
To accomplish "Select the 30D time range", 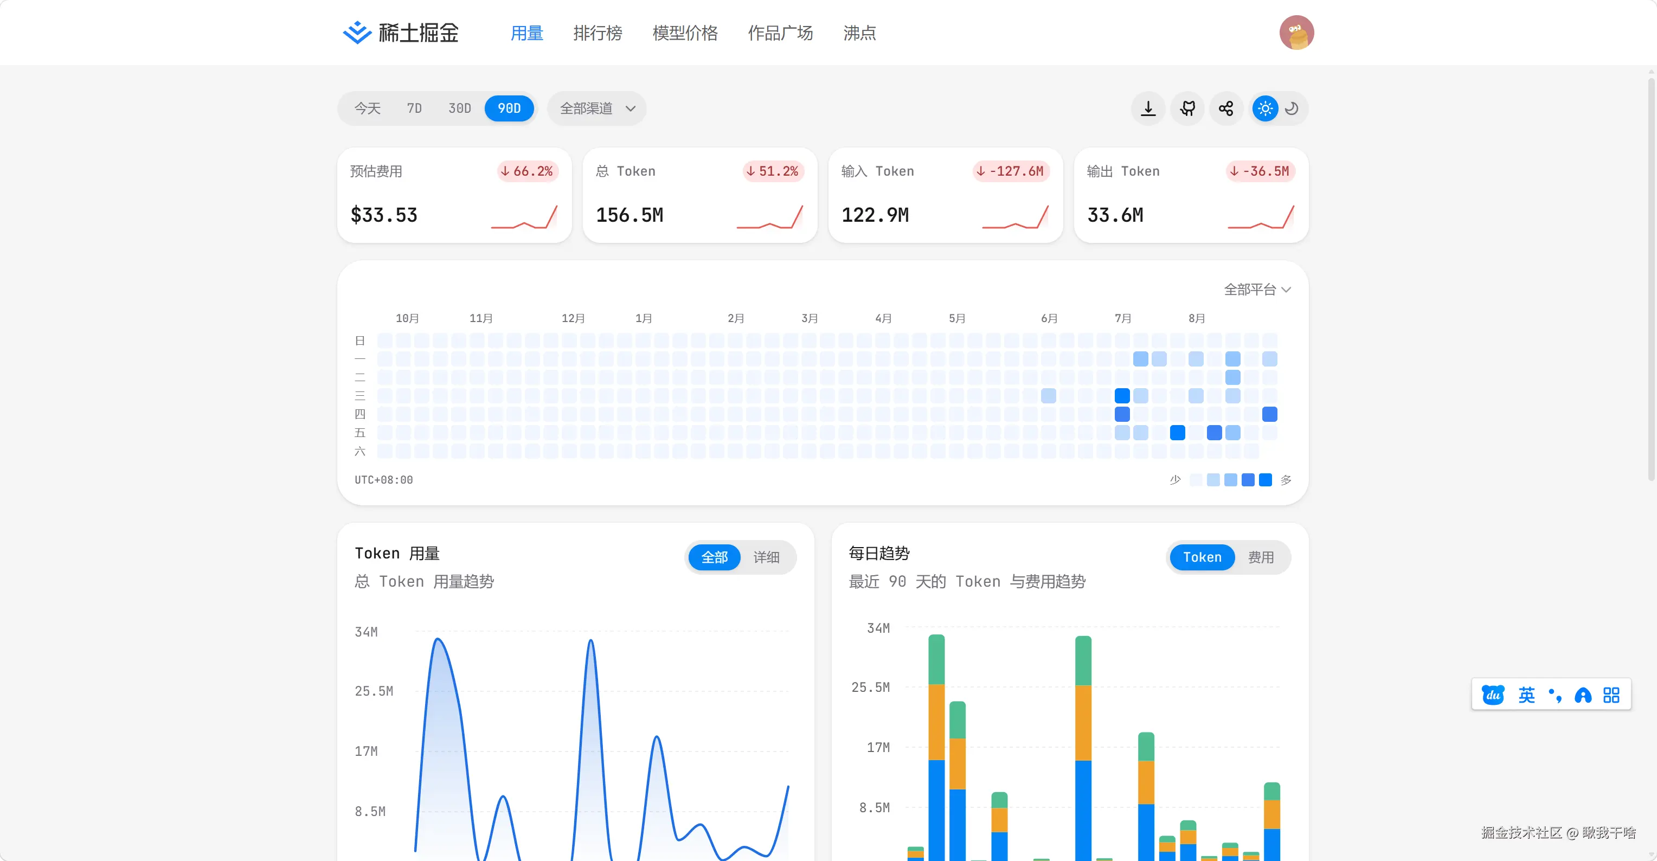I will [x=459, y=108].
